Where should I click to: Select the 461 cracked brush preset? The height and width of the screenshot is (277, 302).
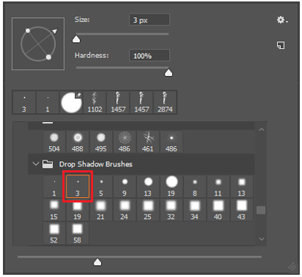[148, 142]
